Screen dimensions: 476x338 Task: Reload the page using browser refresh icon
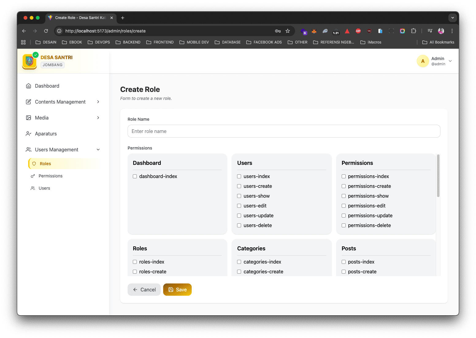click(46, 31)
